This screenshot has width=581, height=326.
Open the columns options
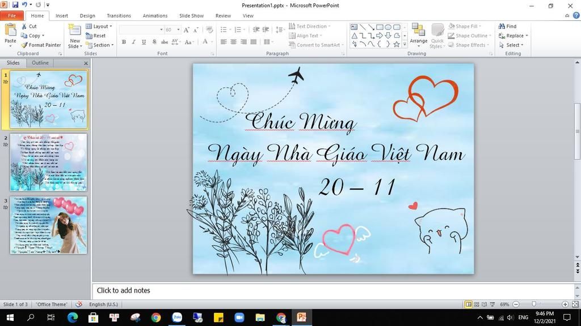[x=268, y=42]
